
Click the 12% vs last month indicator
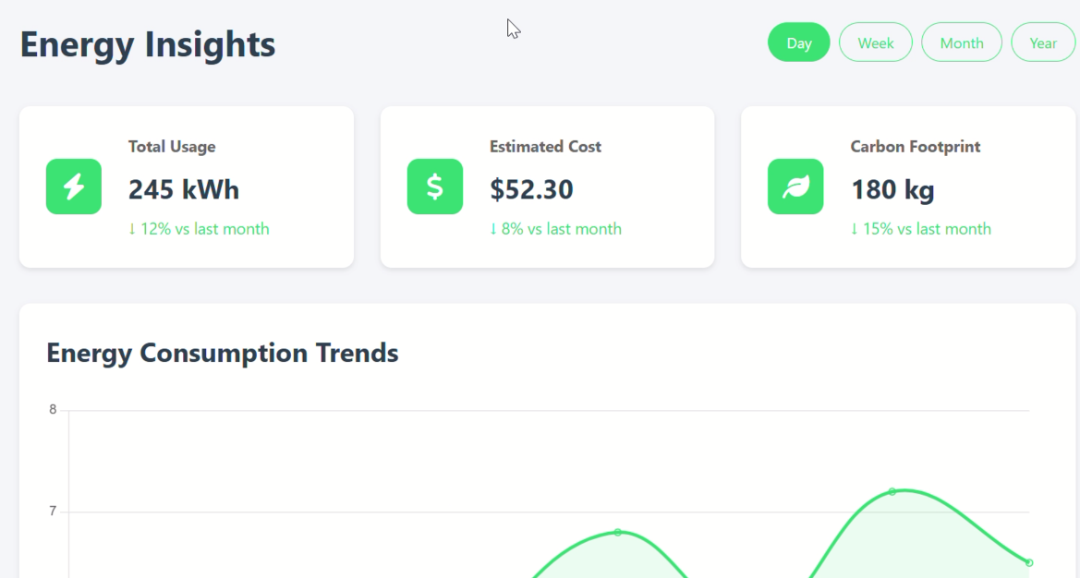tap(199, 229)
